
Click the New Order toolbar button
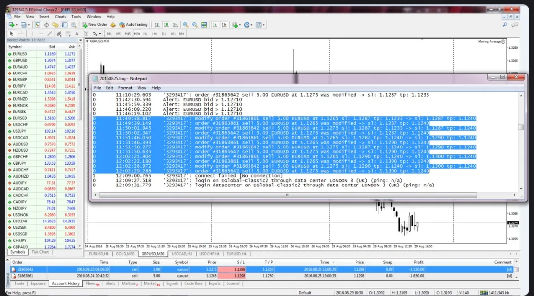(94, 25)
